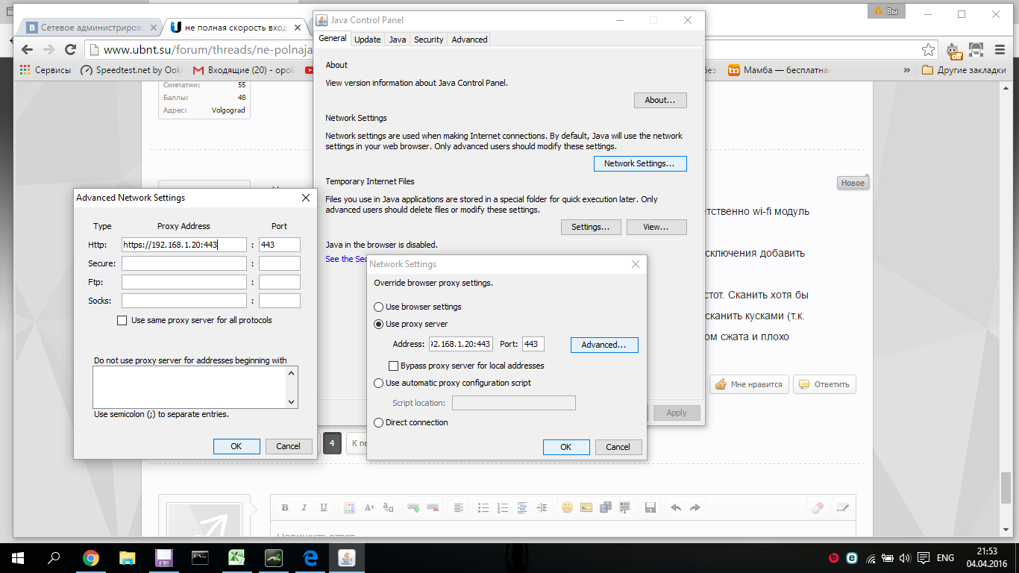
Task: Click Мне нравится like button
Action: pos(749,384)
